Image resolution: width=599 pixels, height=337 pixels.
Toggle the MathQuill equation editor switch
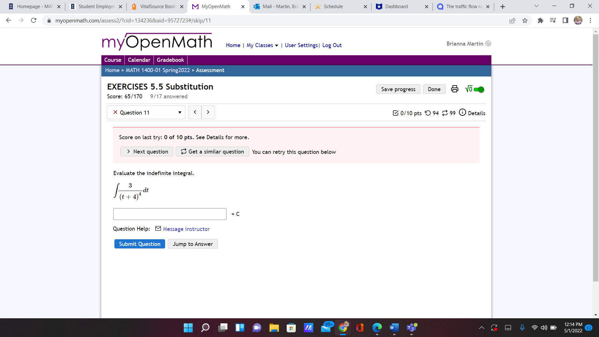478,90
